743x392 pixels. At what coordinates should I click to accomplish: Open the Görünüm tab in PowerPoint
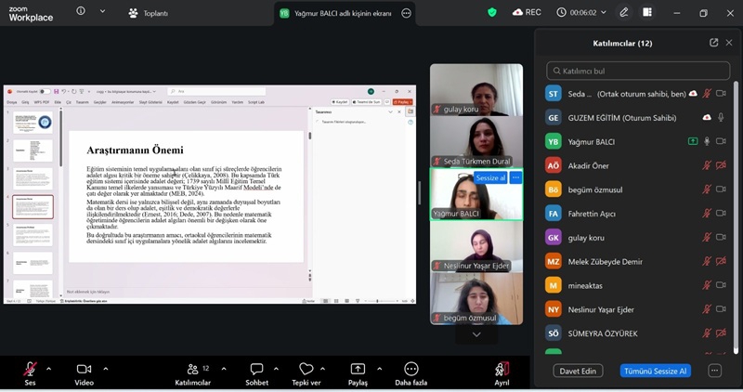(218, 102)
